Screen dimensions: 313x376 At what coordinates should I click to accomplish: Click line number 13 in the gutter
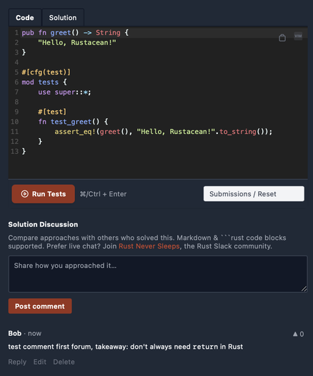click(14, 151)
